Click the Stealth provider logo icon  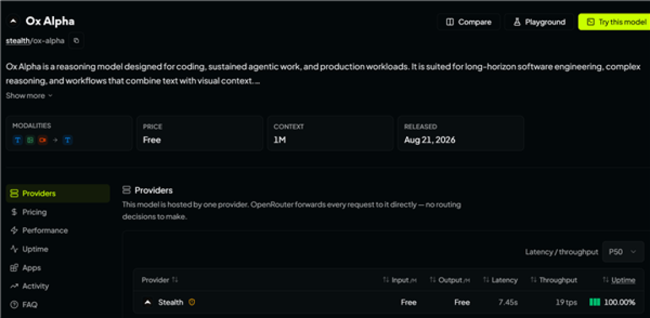147,302
